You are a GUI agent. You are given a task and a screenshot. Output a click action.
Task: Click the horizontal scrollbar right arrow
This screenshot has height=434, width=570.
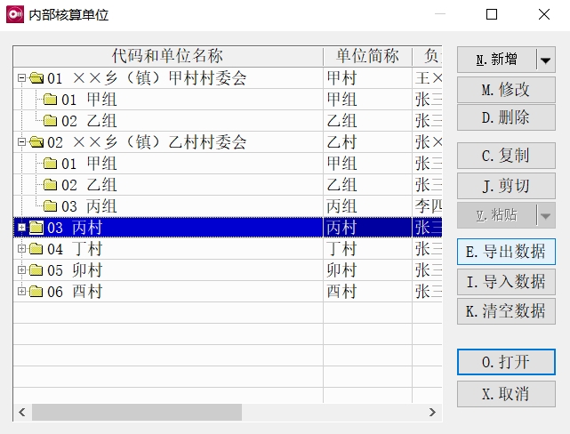click(432, 413)
